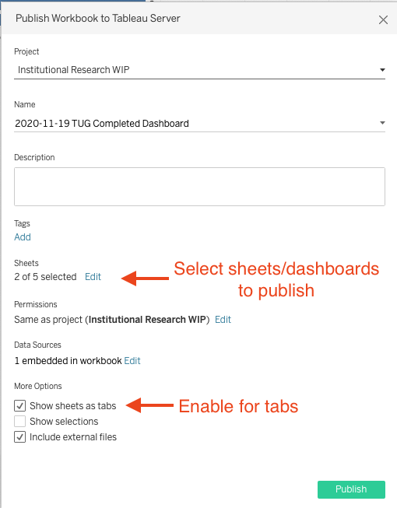
Task: Uncheck the Include external files checkbox
Action: point(19,436)
